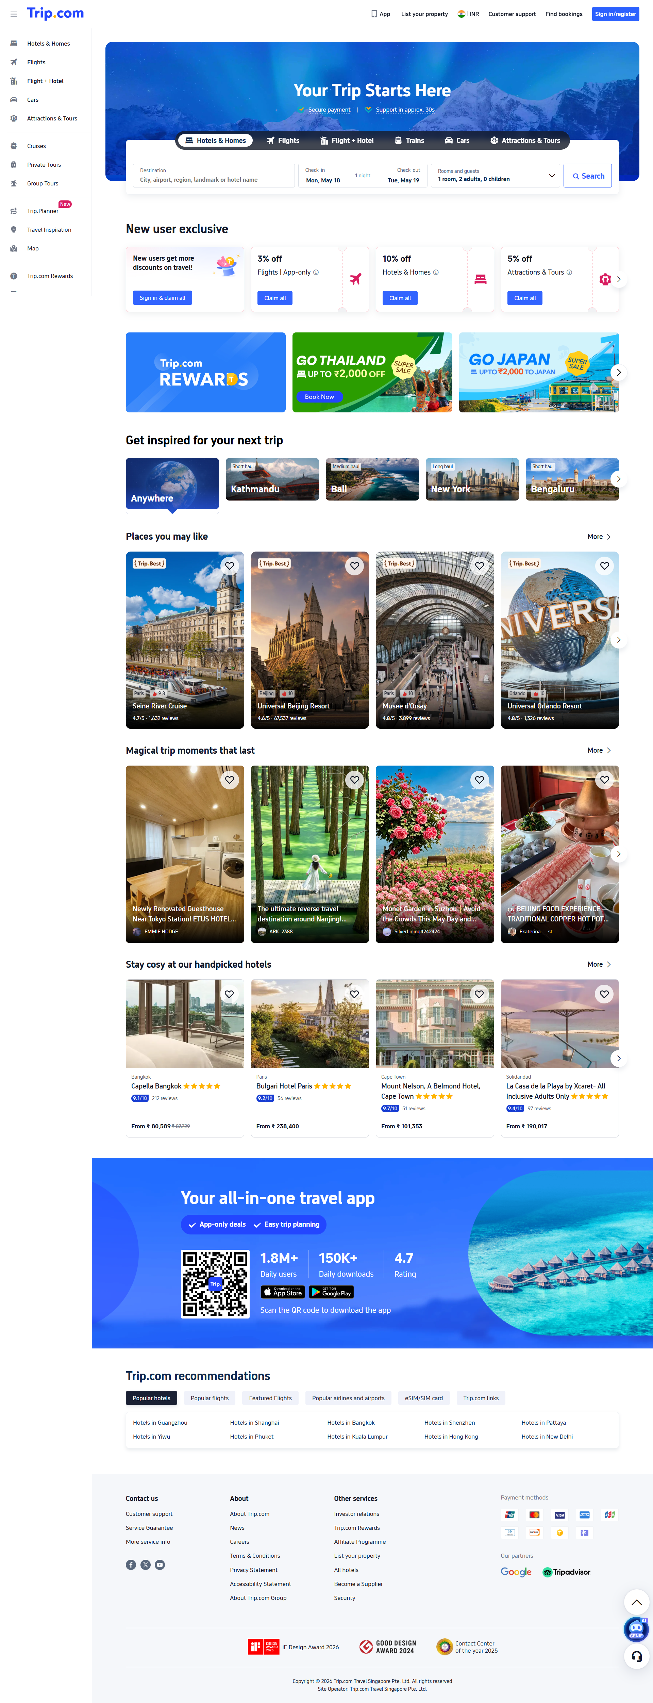Open the Hotels in Bangkok link

[x=351, y=1423]
